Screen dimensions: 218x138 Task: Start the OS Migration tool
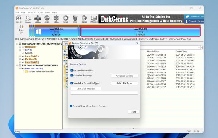94,19
